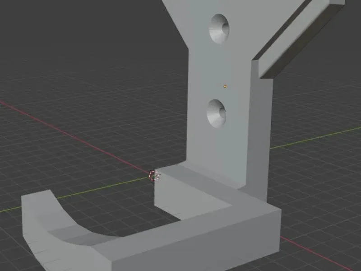Click the orange object origin dot

pyautogui.click(x=225, y=86)
